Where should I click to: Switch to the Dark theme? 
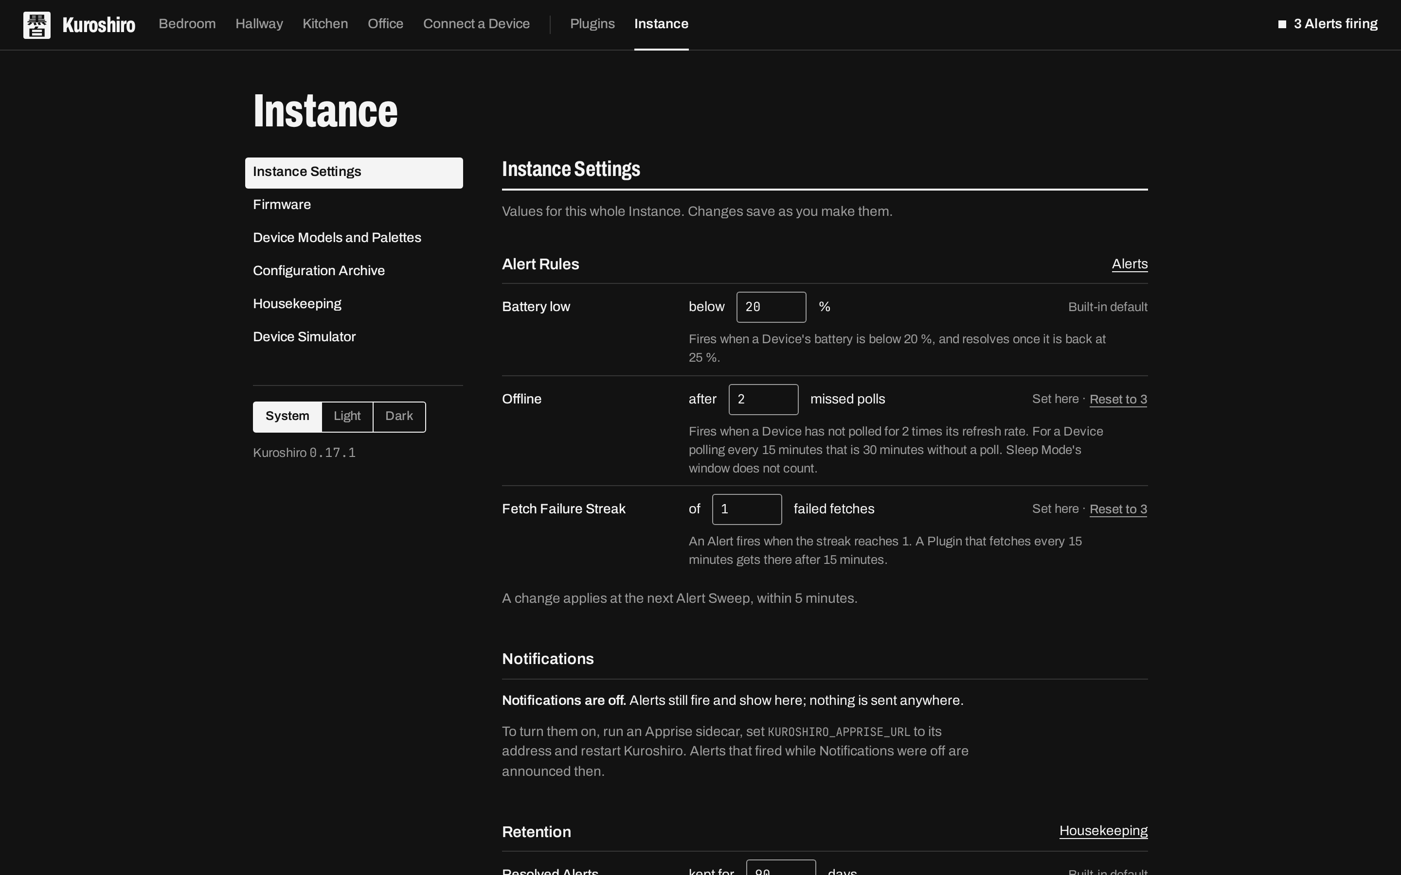click(399, 417)
